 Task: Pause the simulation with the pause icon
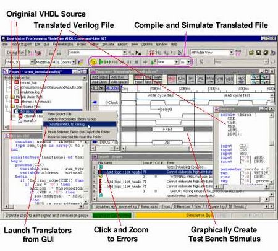129,62
